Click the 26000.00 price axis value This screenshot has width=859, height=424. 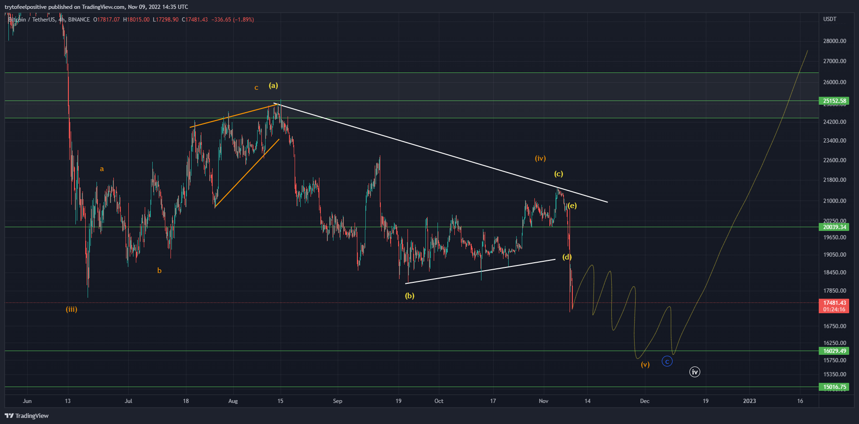pos(835,82)
